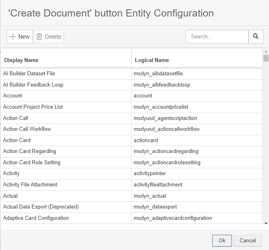Sort by the Logical Name column header
This screenshot has width=269, height=250.
[x=152, y=60]
